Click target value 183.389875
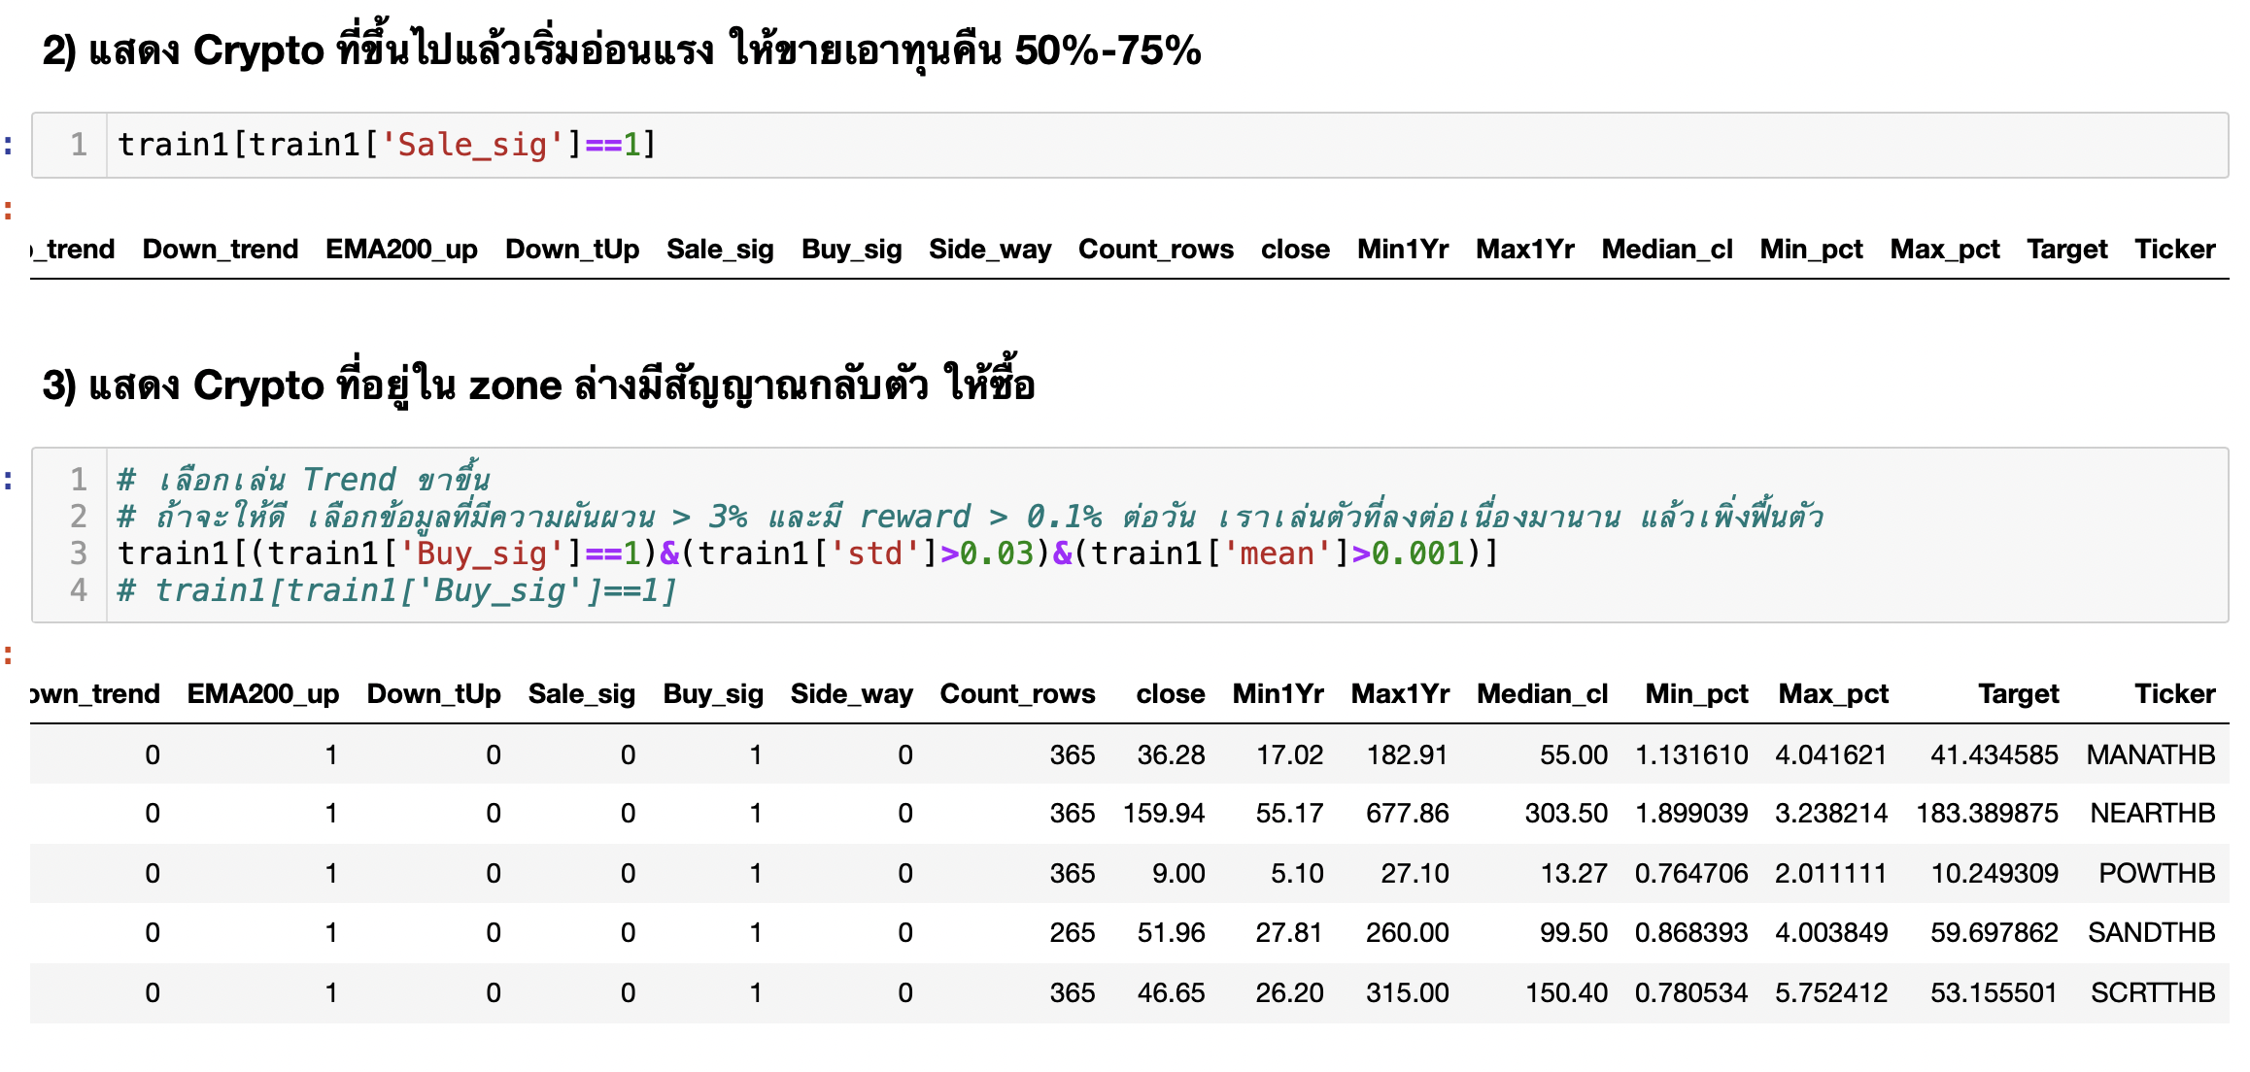 [1987, 813]
